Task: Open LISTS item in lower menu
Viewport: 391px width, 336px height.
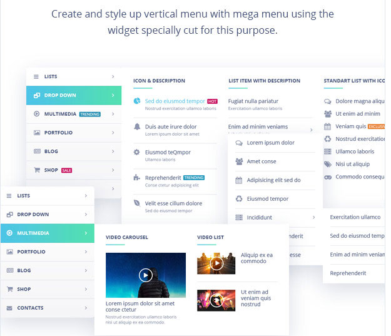Action: pyautogui.click(x=48, y=196)
